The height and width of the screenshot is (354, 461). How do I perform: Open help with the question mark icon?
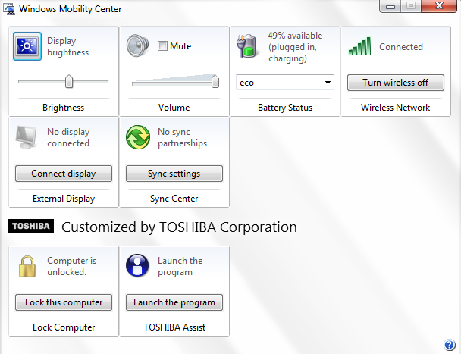[x=450, y=345]
